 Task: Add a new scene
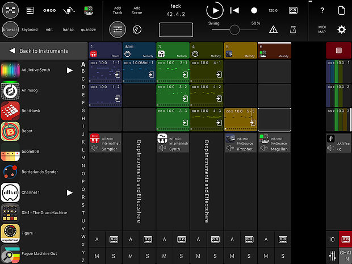click(137, 10)
